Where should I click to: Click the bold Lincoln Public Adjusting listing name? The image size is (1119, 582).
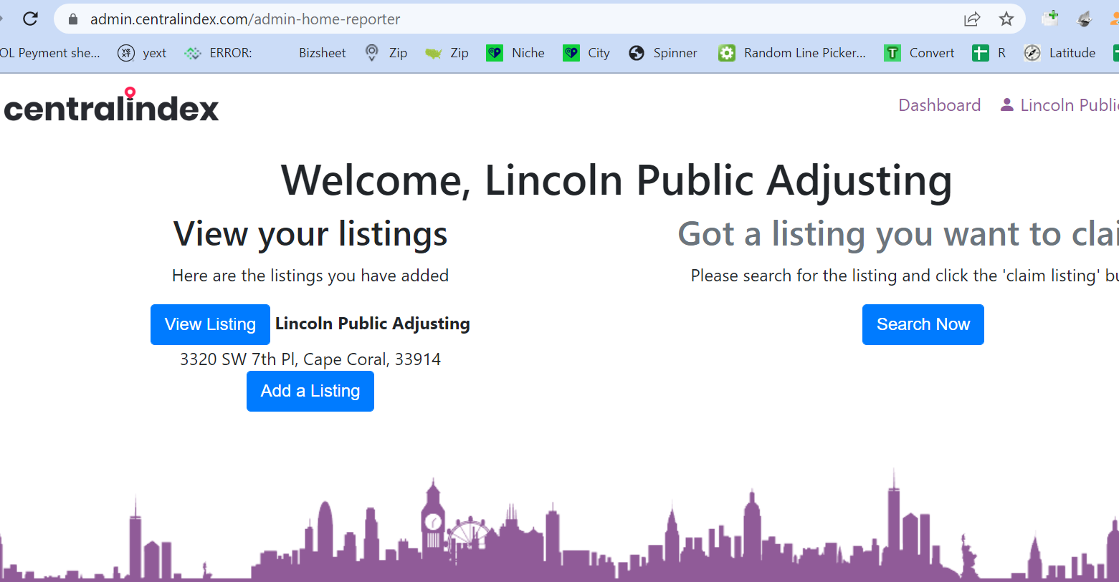[x=373, y=324]
